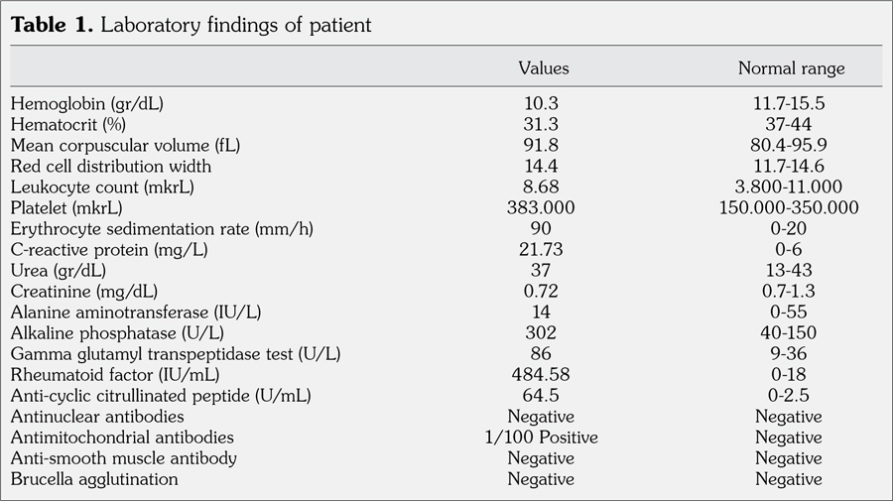Select the Hematocrit normal range 37-44

[791, 124]
